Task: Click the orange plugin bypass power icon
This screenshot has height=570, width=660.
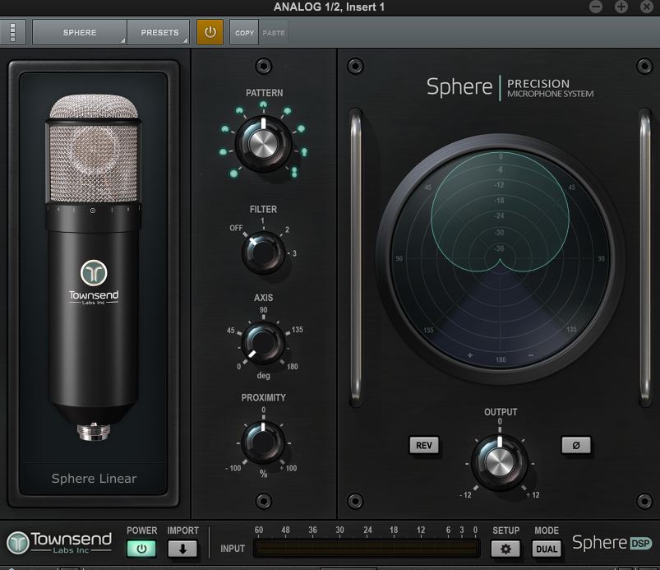Action: [210, 33]
